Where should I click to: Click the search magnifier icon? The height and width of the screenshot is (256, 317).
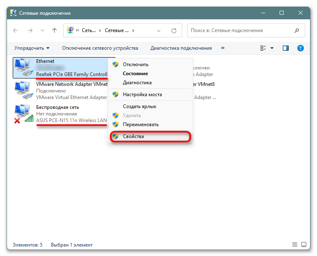pyautogui.click(x=296, y=30)
